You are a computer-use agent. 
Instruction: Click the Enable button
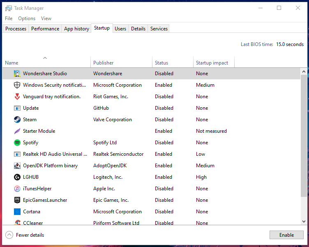coord(286,235)
